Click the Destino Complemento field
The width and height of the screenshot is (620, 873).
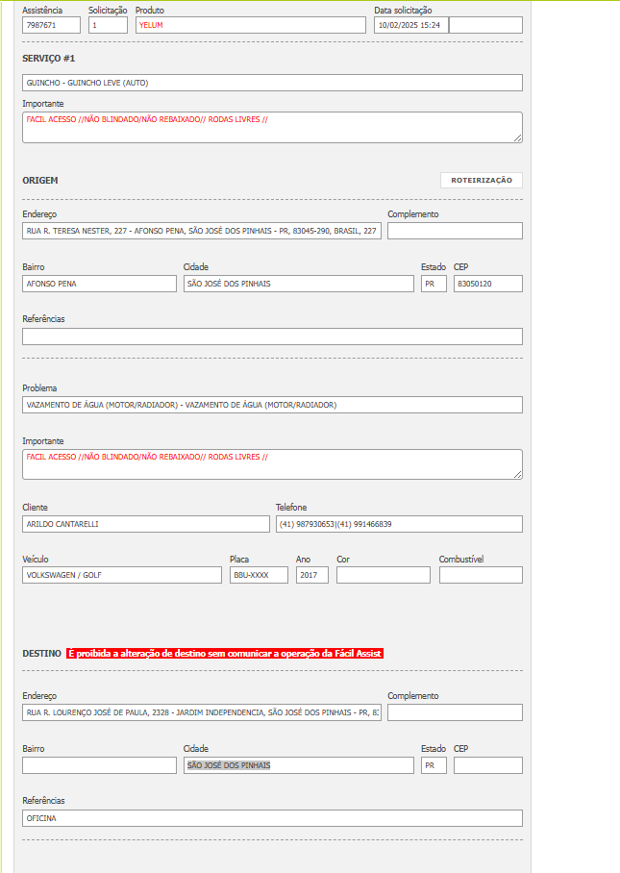click(455, 712)
